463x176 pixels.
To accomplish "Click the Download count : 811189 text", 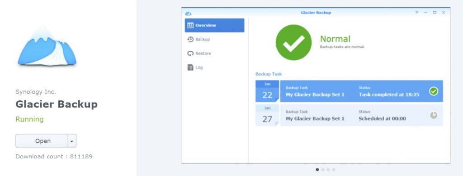I will [x=54, y=156].
